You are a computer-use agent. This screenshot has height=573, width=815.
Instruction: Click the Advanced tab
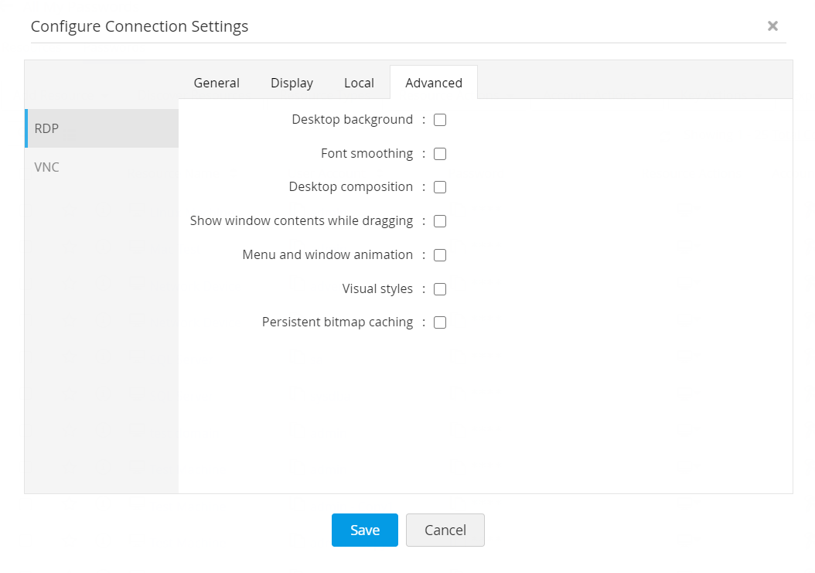[x=434, y=83]
